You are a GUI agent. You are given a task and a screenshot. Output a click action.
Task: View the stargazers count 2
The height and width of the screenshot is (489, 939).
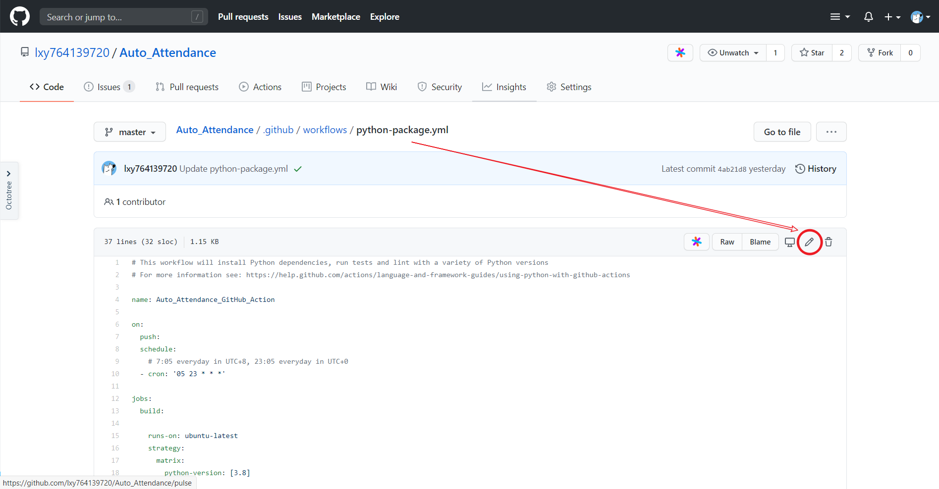pos(841,52)
